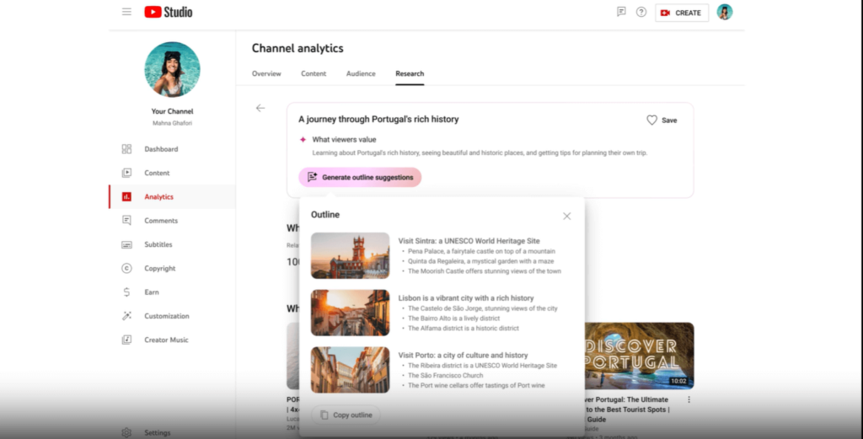Image resolution: width=863 pixels, height=439 pixels.
Task: Click 'Quinta da Regaleira' bullet text
Action: click(481, 261)
